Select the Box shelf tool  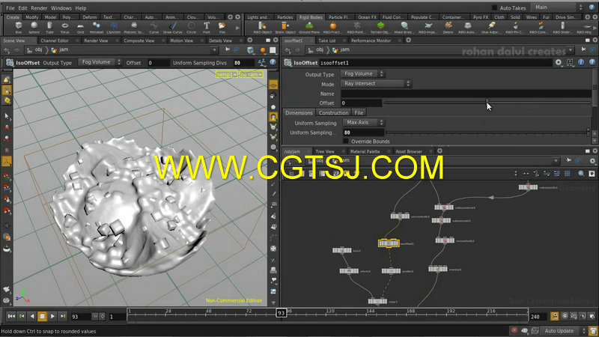tap(18, 28)
